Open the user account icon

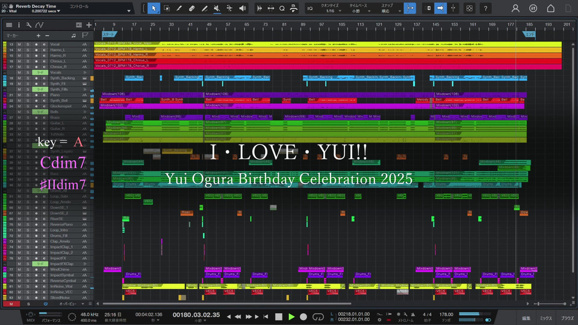(515, 8)
